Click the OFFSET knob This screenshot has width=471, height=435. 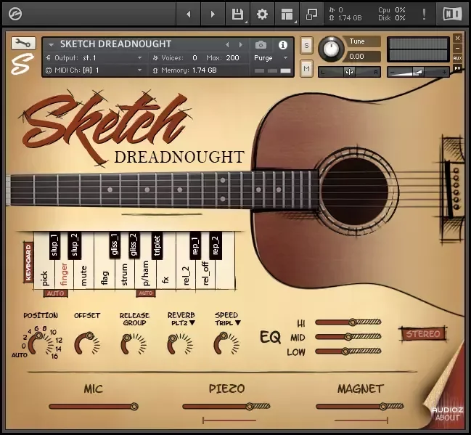pos(86,343)
